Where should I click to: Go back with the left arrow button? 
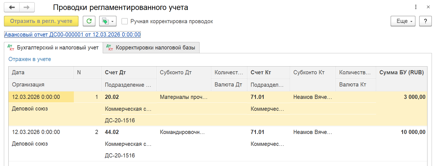coord(12,7)
